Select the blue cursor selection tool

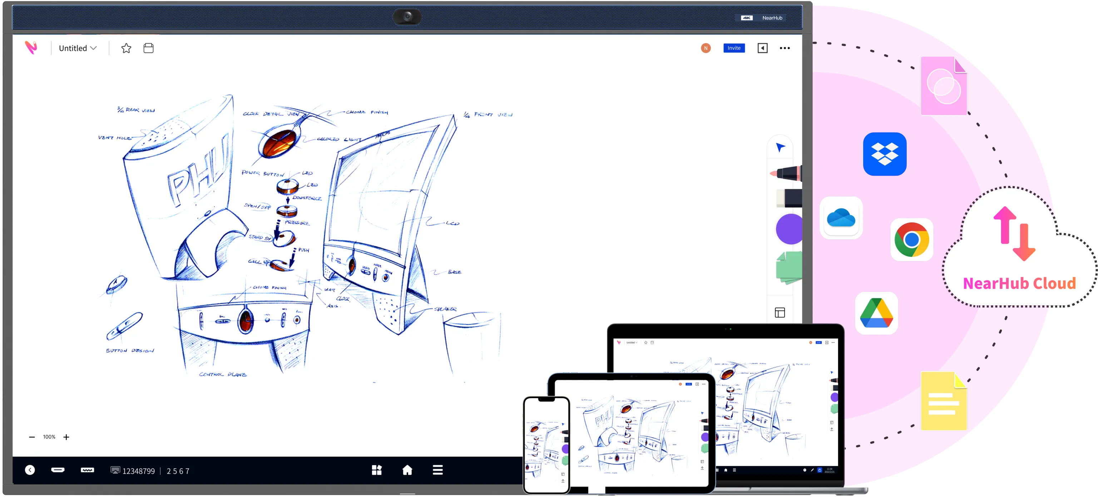tap(780, 147)
